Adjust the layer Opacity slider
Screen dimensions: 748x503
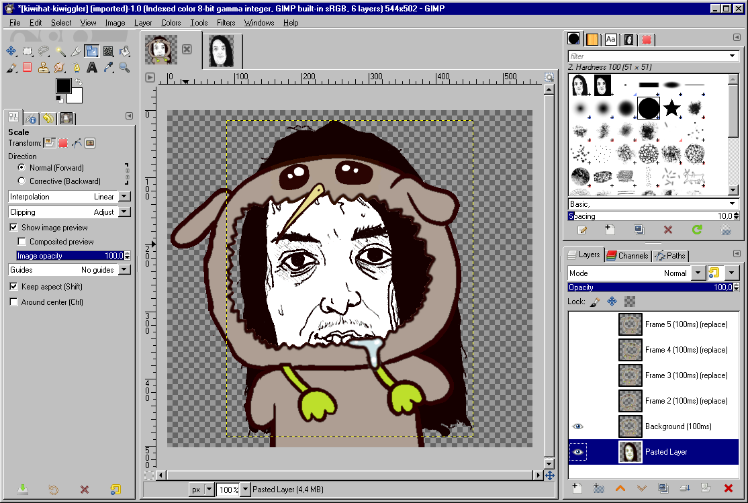650,287
